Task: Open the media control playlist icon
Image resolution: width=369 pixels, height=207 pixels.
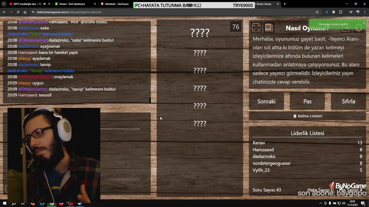Action: (x=351, y=12)
